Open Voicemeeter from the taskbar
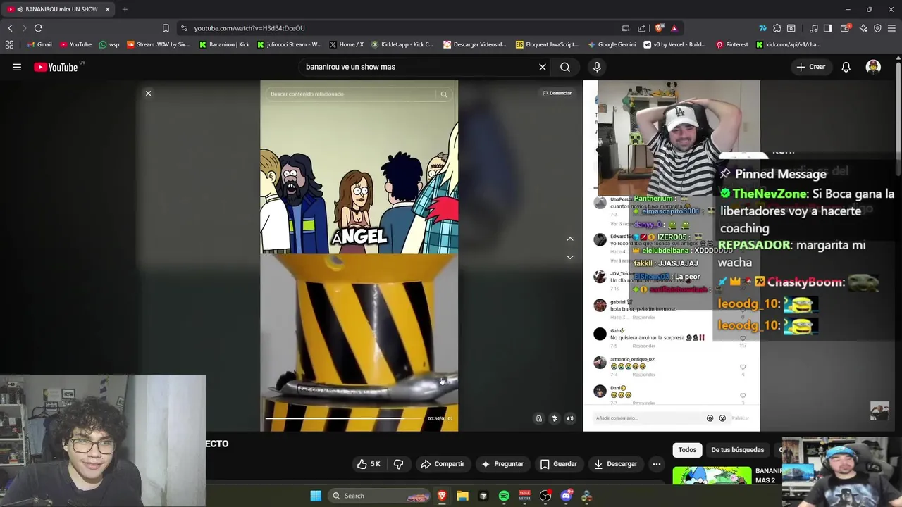The image size is (902, 507). coord(524,496)
